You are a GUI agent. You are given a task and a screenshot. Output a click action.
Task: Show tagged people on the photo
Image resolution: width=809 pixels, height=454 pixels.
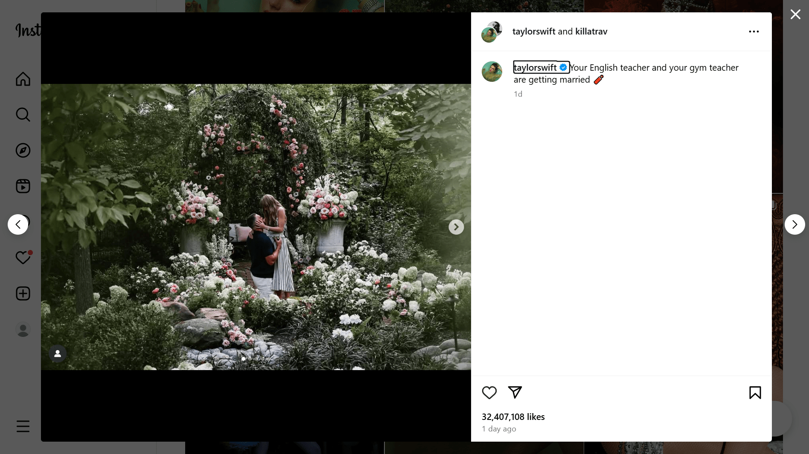point(58,353)
